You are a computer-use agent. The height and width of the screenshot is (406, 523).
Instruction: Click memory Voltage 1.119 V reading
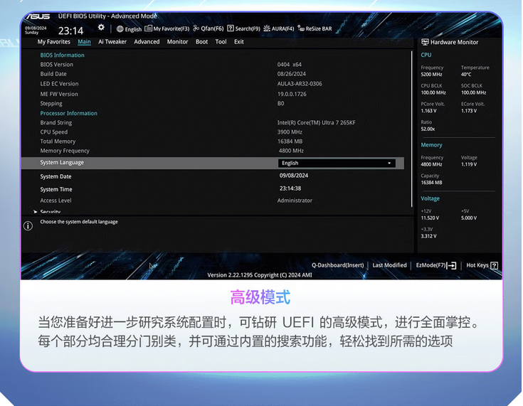coord(469,164)
